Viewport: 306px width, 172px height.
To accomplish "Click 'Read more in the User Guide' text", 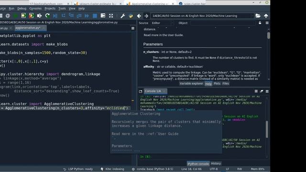I will (164, 35).
